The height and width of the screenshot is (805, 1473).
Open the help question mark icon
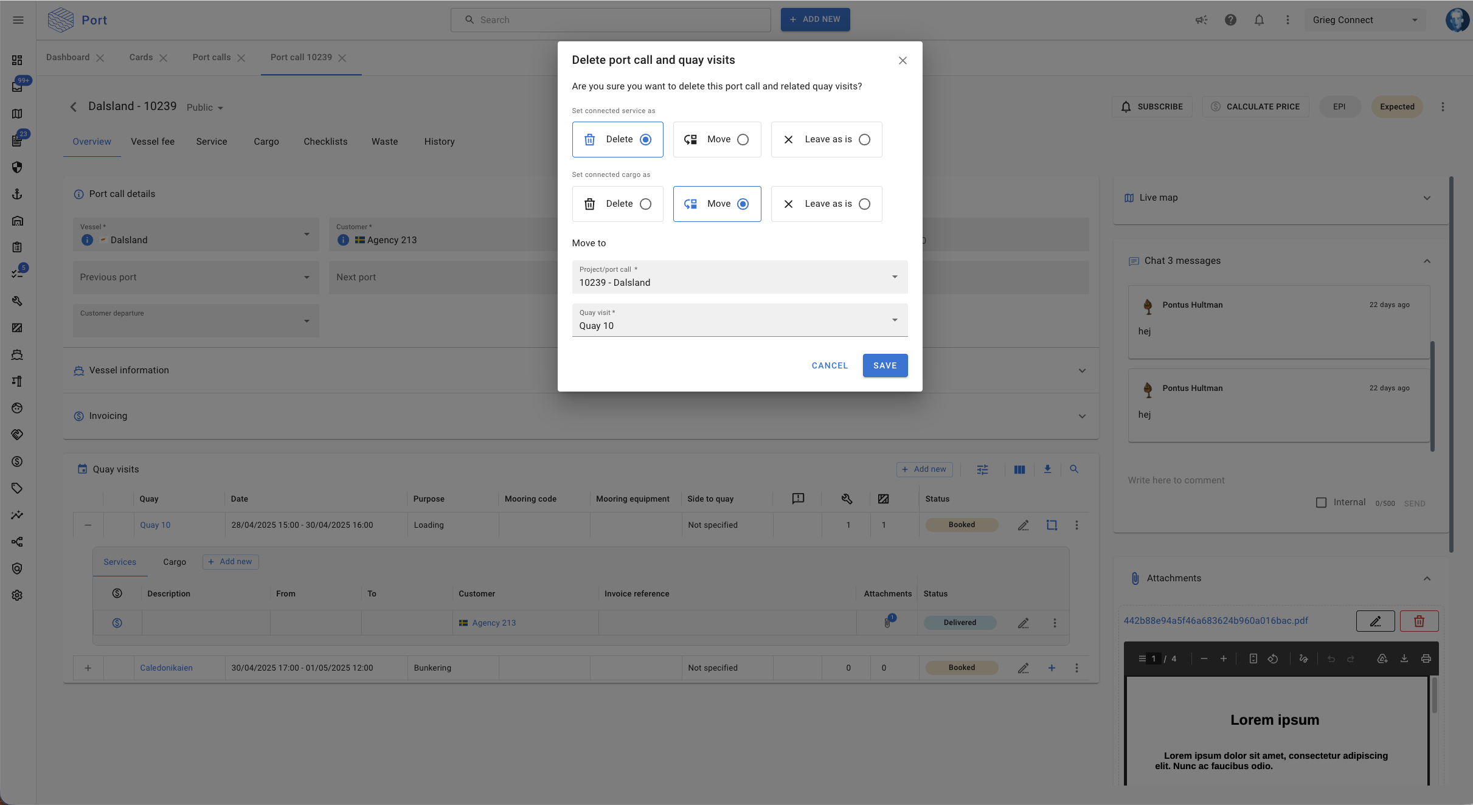coord(1230,20)
